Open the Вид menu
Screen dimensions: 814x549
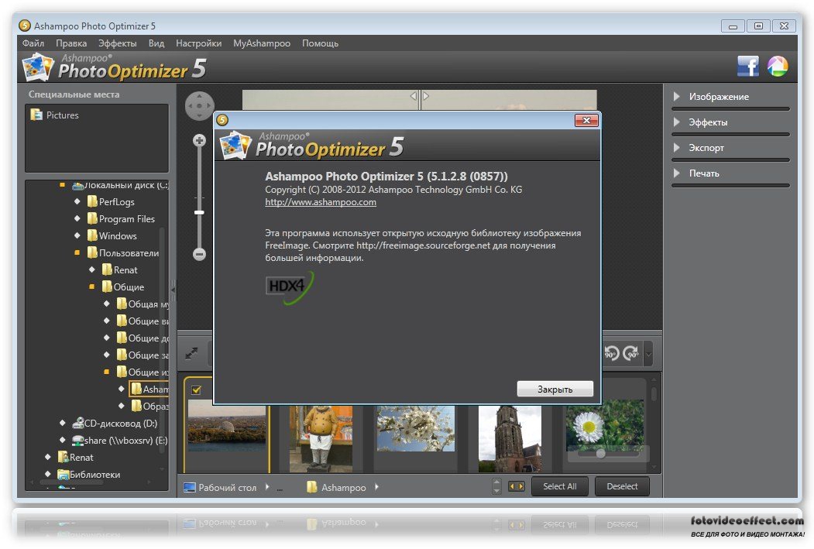pyautogui.click(x=156, y=43)
